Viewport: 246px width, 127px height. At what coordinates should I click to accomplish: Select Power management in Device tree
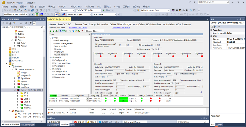pyautogui.click(x=64, y=43)
